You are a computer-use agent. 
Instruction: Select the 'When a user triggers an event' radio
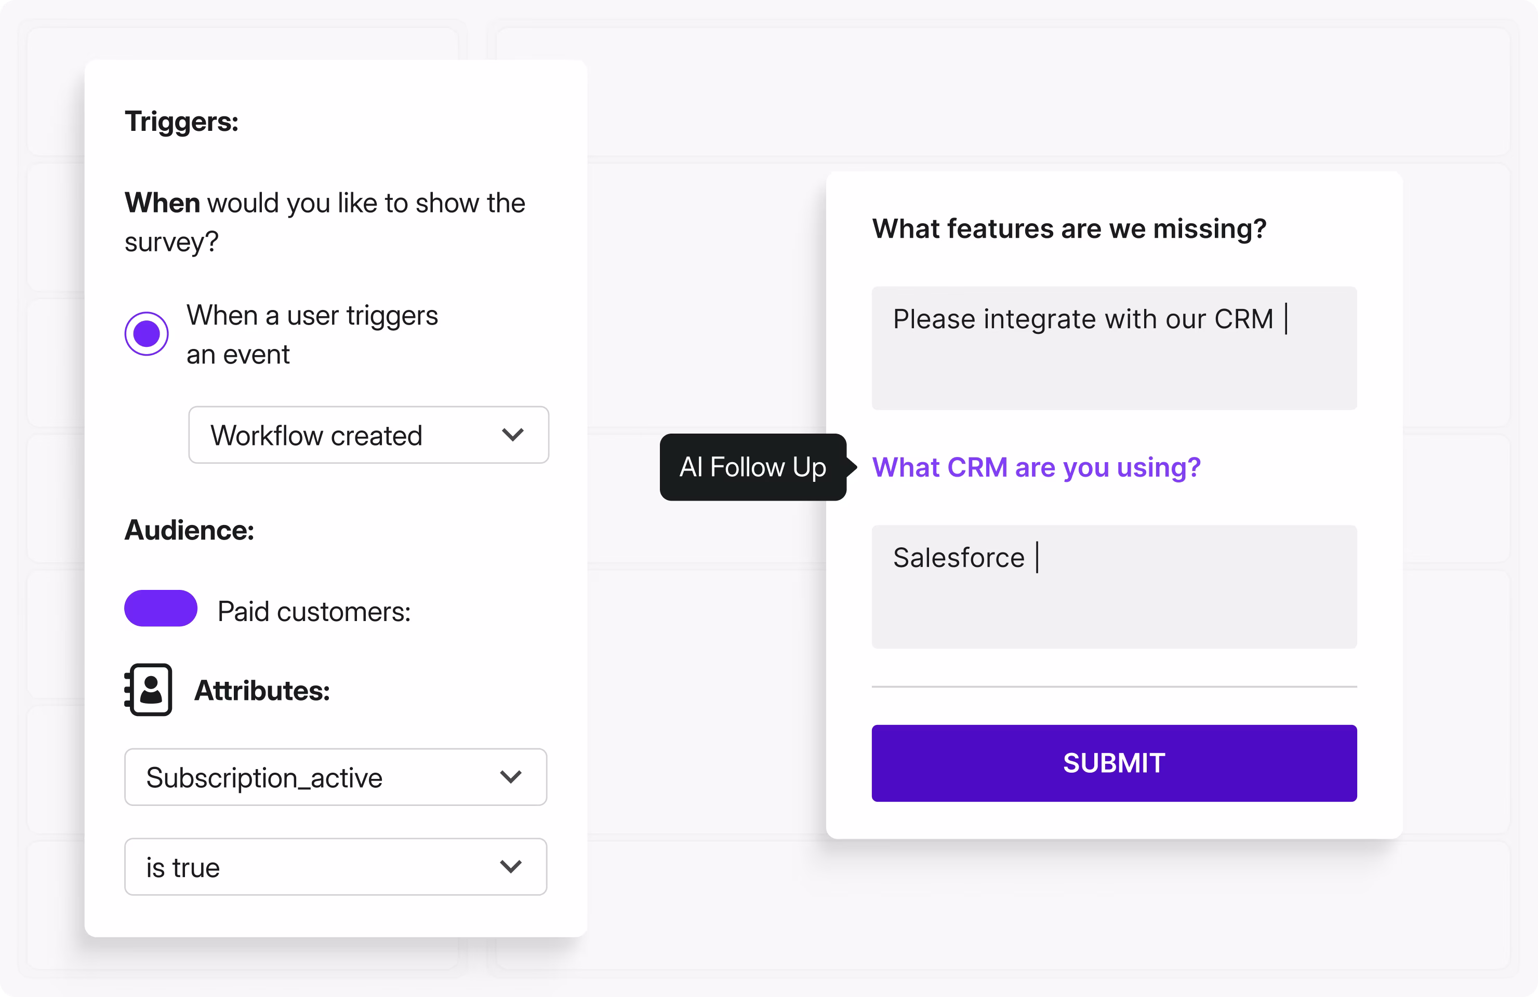tap(147, 334)
